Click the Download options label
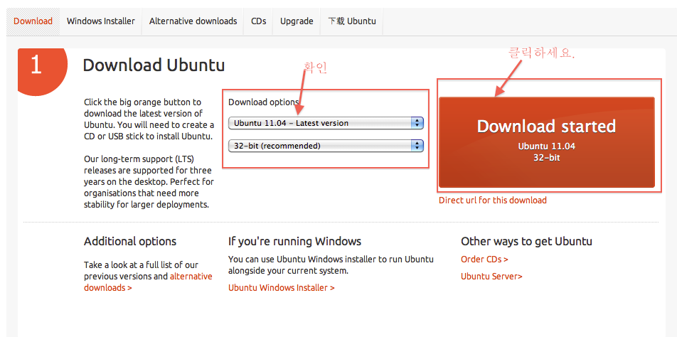 [263, 102]
